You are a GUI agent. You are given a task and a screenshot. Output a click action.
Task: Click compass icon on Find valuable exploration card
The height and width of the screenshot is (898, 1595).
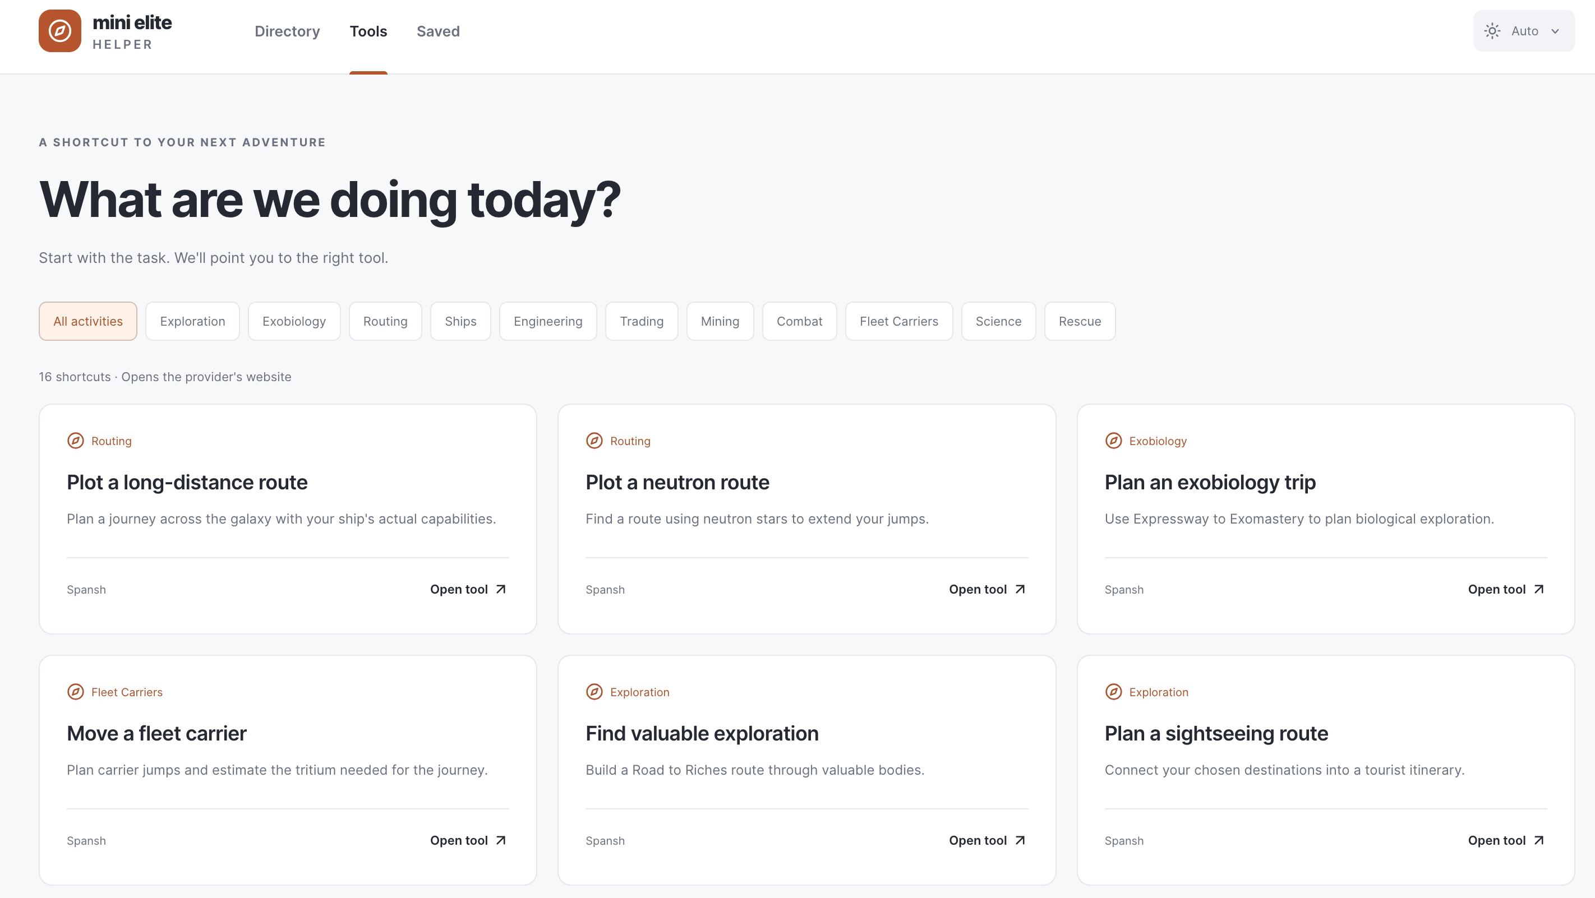click(x=594, y=692)
